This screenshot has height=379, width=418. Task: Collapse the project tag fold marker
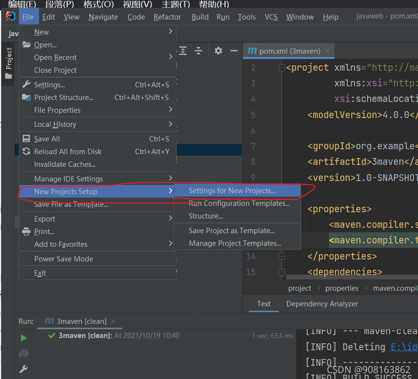point(281,68)
